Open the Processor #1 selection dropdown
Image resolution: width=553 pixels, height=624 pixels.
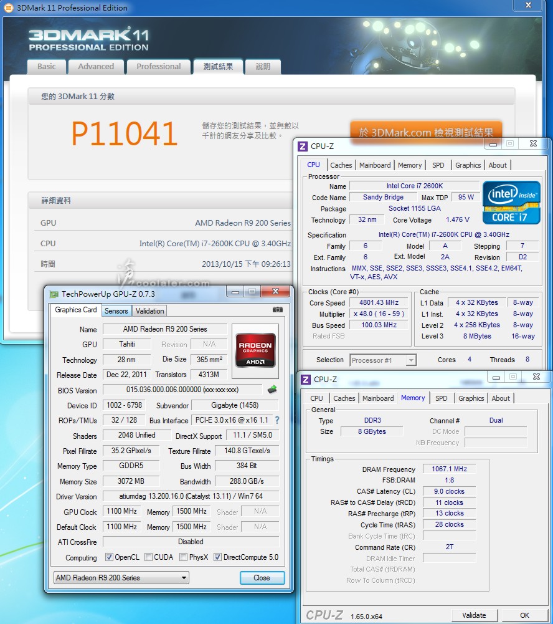[383, 360]
